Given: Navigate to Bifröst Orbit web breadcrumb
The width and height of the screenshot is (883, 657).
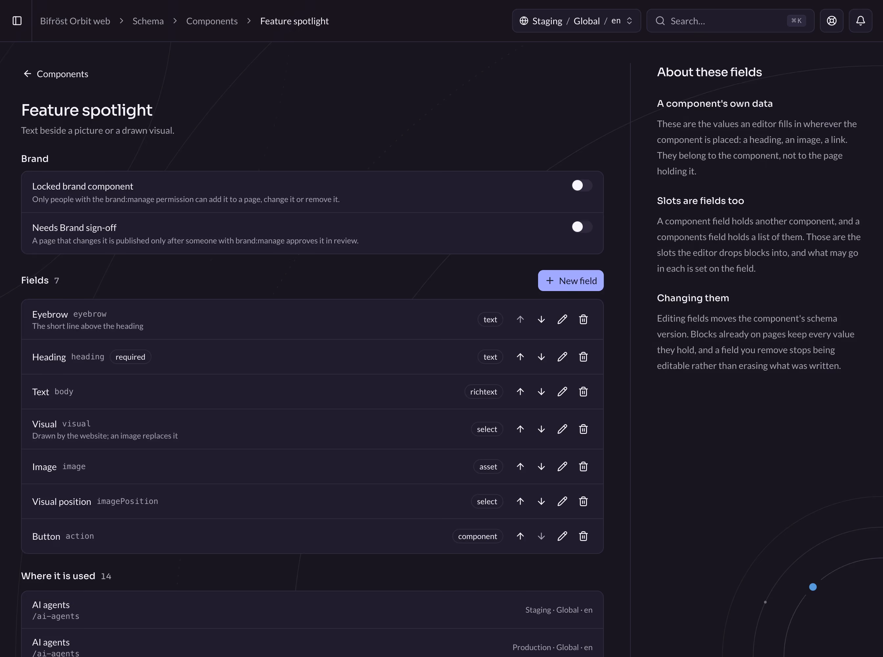Looking at the screenshot, I should coord(75,21).
